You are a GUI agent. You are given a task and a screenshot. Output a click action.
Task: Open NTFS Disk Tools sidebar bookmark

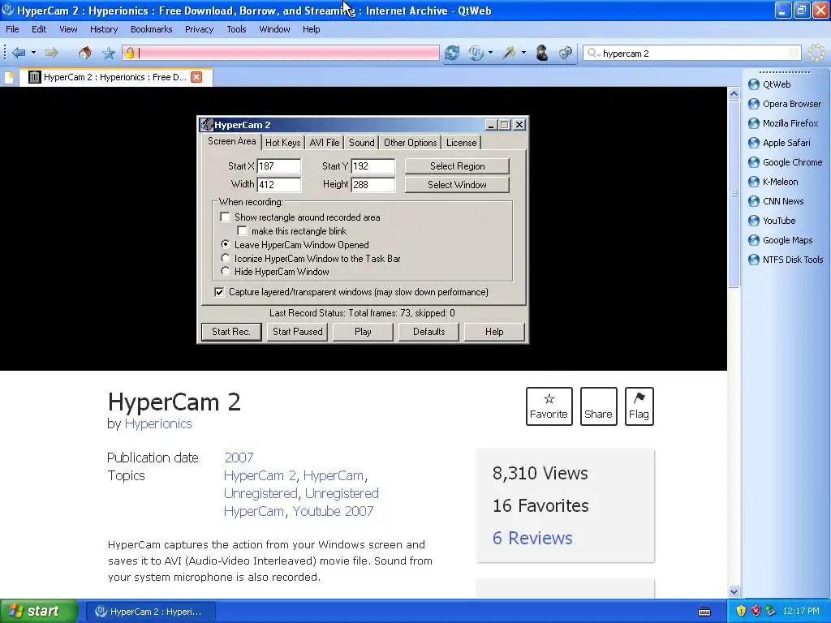click(786, 260)
